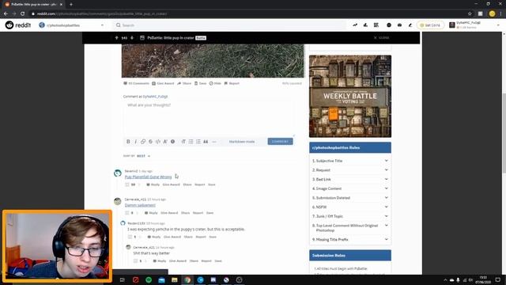Expand rule 4 Image Content
The width and height of the screenshot is (506, 285).
350,188
